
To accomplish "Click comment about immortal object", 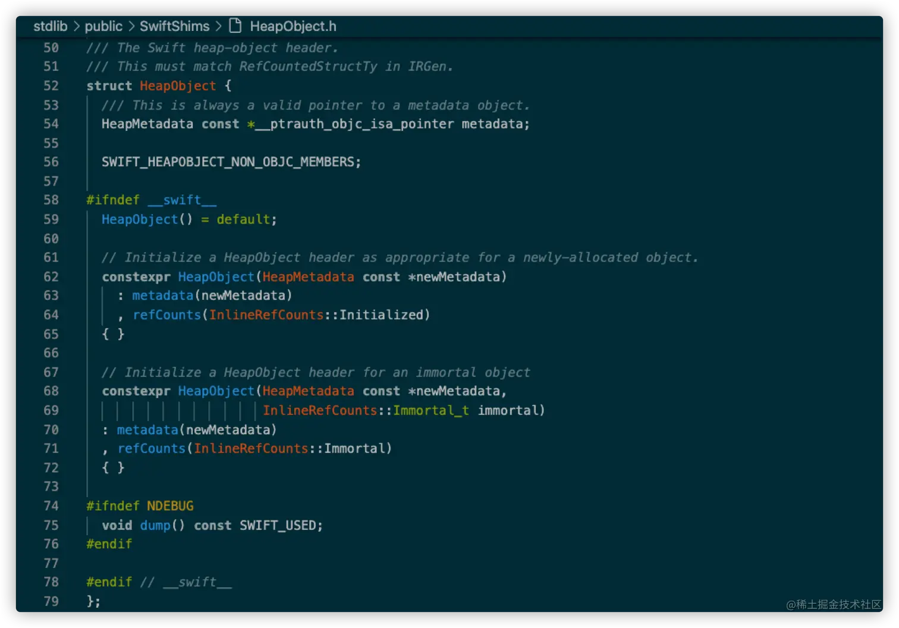I will click(x=316, y=372).
